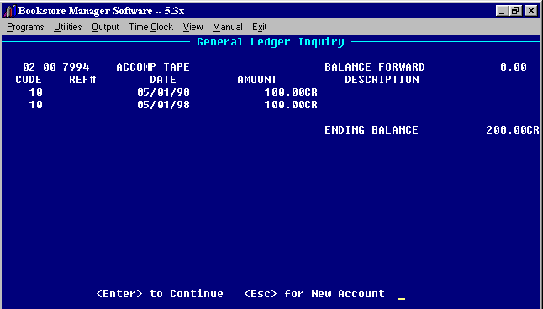Image resolution: width=543 pixels, height=309 pixels.
Task: Click the blinking cursor at prompt end
Action: 402,298
